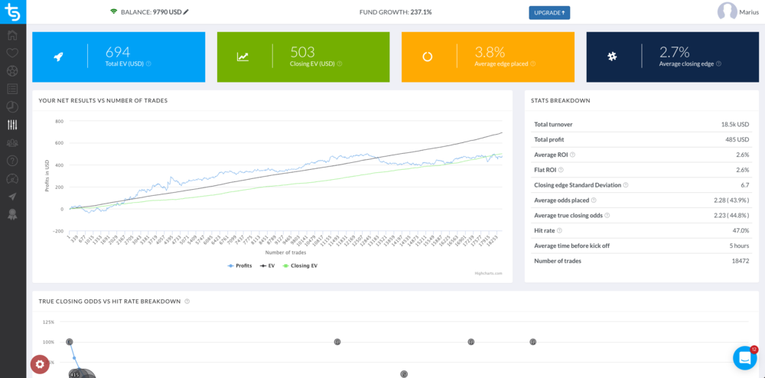This screenshot has height=378, width=765.
Task: Toggle the Profits series in chart legend
Action: (239, 266)
